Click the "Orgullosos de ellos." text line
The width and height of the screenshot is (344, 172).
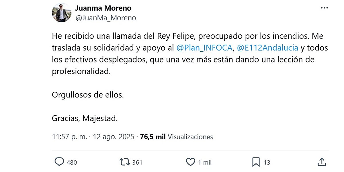(88, 95)
